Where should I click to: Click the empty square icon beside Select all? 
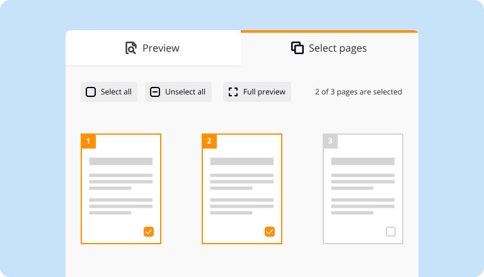pyautogui.click(x=91, y=92)
